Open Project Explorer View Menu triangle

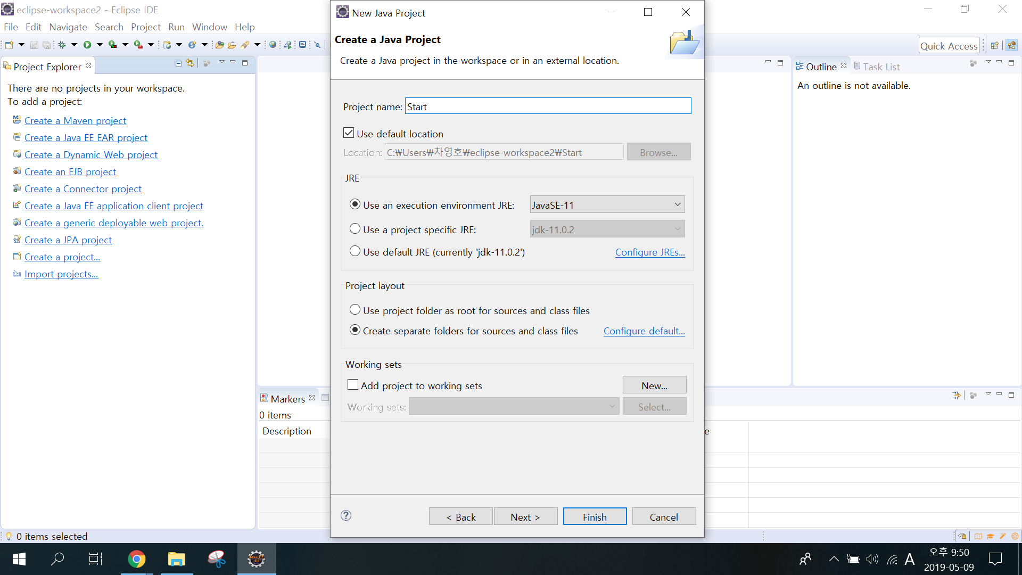pyautogui.click(x=221, y=63)
